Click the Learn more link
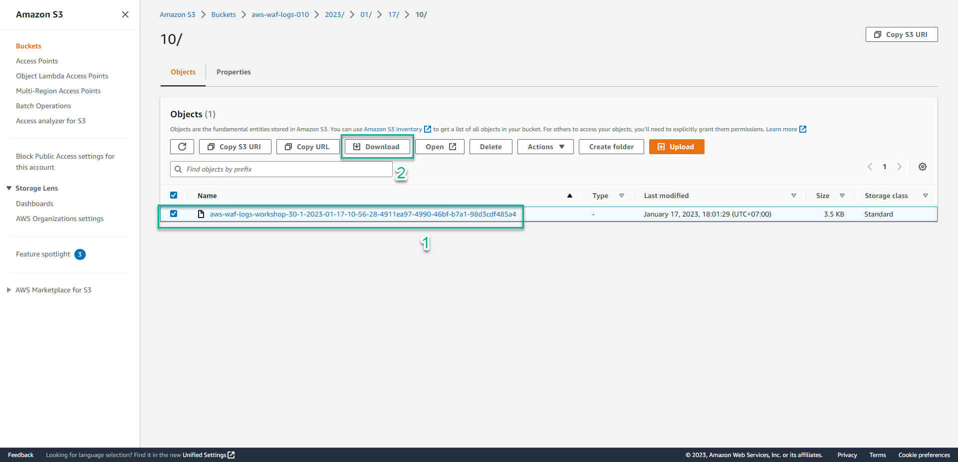Image resolution: width=958 pixels, height=462 pixels. coord(781,129)
